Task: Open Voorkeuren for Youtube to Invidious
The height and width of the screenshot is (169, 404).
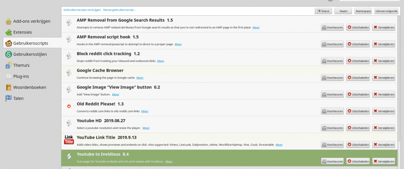Action: click(332, 161)
